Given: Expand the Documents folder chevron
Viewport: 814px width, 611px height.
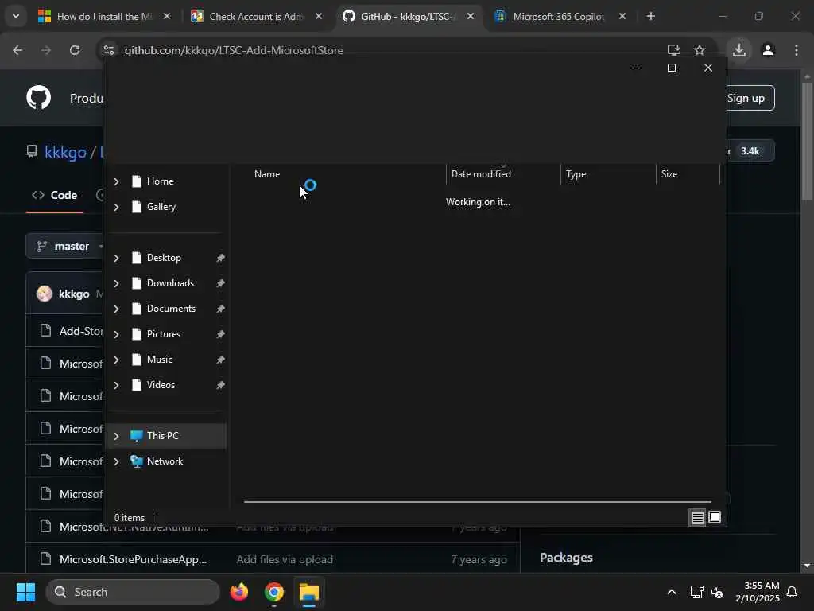Looking at the screenshot, I should [x=116, y=309].
